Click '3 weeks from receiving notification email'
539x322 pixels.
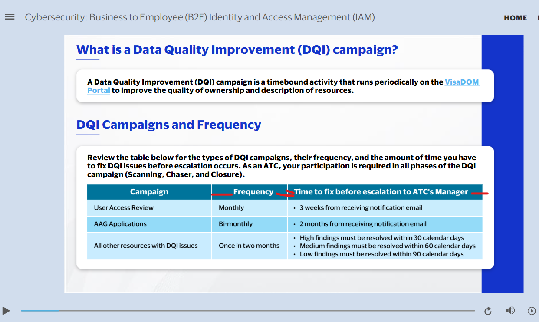(x=361, y=208)
